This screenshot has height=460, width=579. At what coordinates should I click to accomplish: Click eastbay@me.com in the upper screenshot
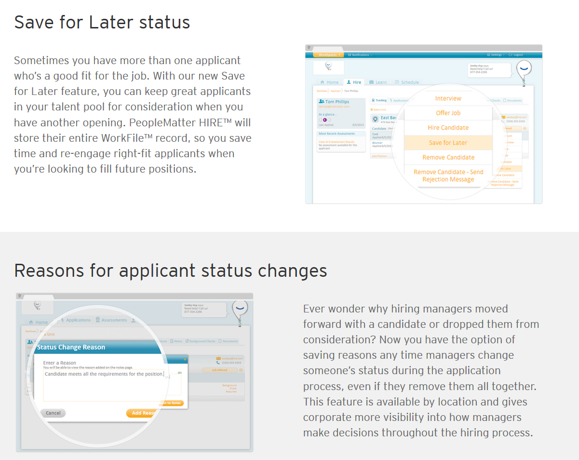pos(515,117)
